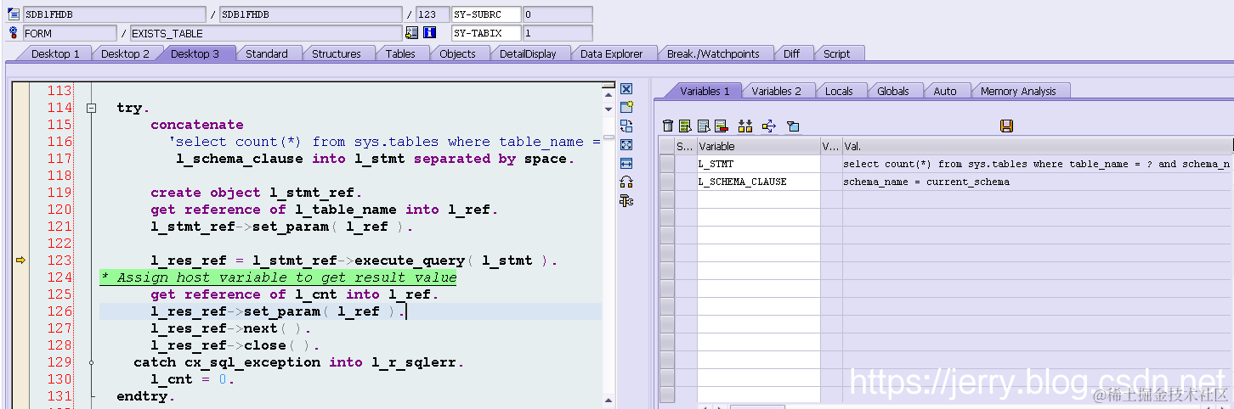Click the green list icon next to trash
The width and height of the screenshot is (1234, 409).
click(x=685, y=126)
